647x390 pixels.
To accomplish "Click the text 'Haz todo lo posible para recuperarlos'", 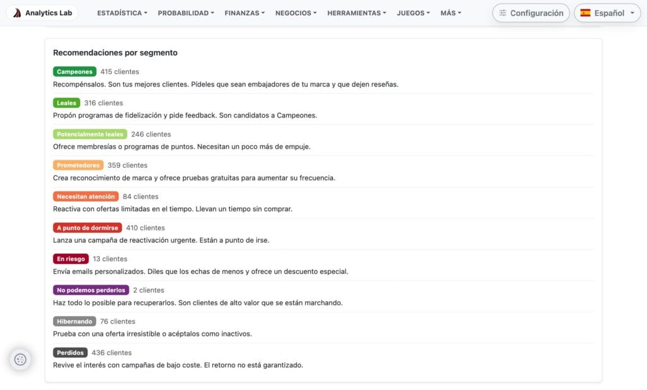I will pyautogui.click(x=115, y=303).
